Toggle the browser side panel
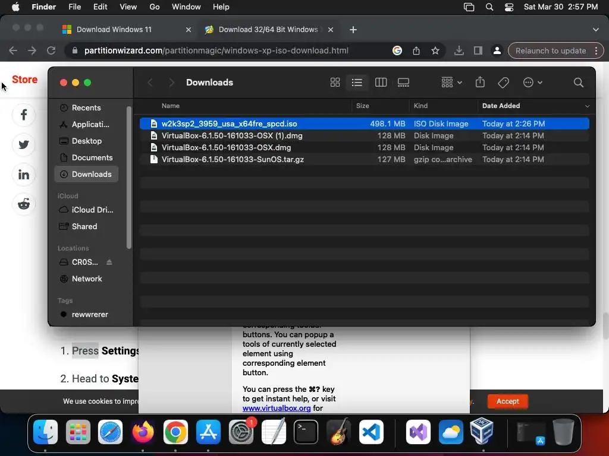609x456 pixels. coord(478,50)
